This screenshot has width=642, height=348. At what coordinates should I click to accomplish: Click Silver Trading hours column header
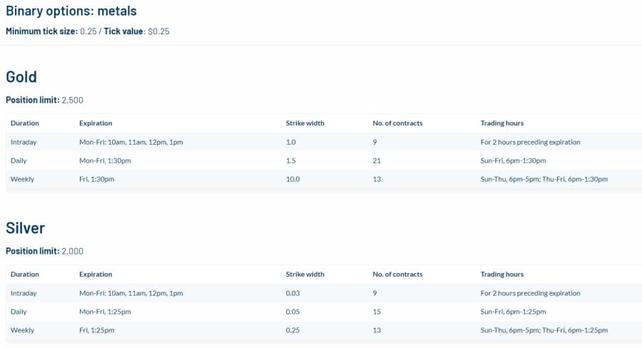coord(502,275)
